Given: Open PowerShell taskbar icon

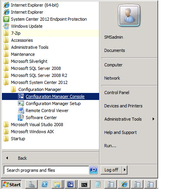Looking at the screenshot, I should (x=44, y=184).
